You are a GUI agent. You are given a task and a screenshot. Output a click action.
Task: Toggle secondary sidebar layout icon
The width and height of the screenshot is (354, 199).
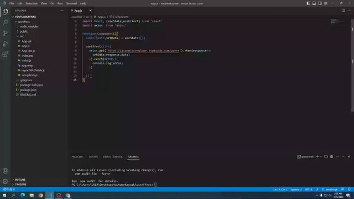click(320, 3)
